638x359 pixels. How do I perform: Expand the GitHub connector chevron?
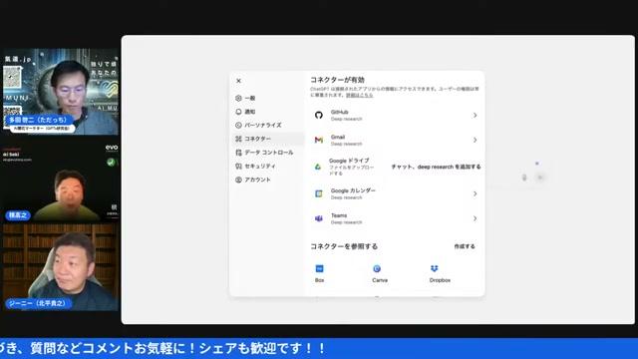click(x=475, y=116)
